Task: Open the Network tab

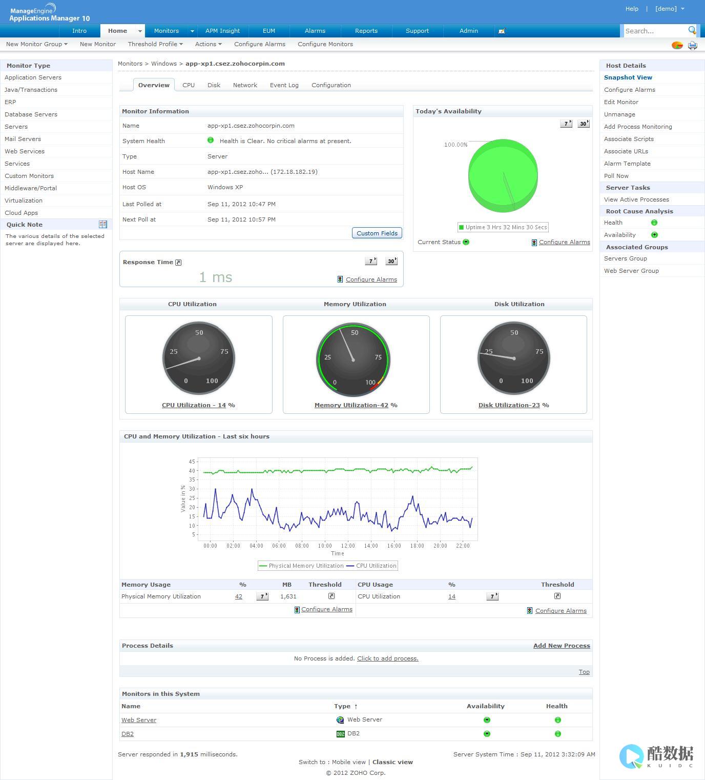Action: point(245,85)
